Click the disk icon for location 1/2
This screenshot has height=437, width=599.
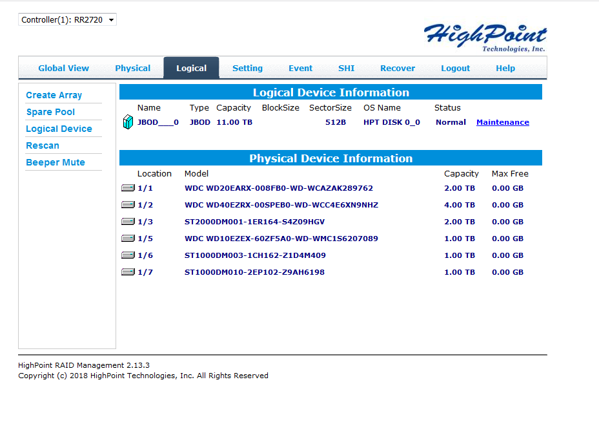click(x=128, y=205)
